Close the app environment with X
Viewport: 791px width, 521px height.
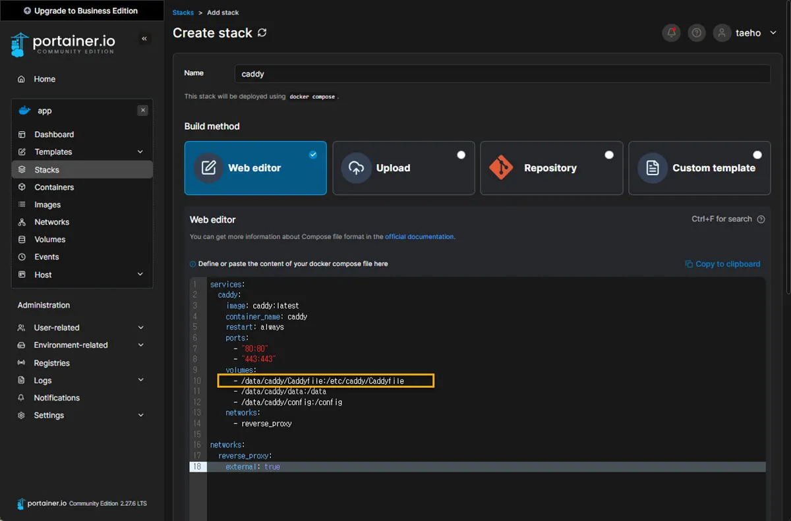(x=143, y=111)
